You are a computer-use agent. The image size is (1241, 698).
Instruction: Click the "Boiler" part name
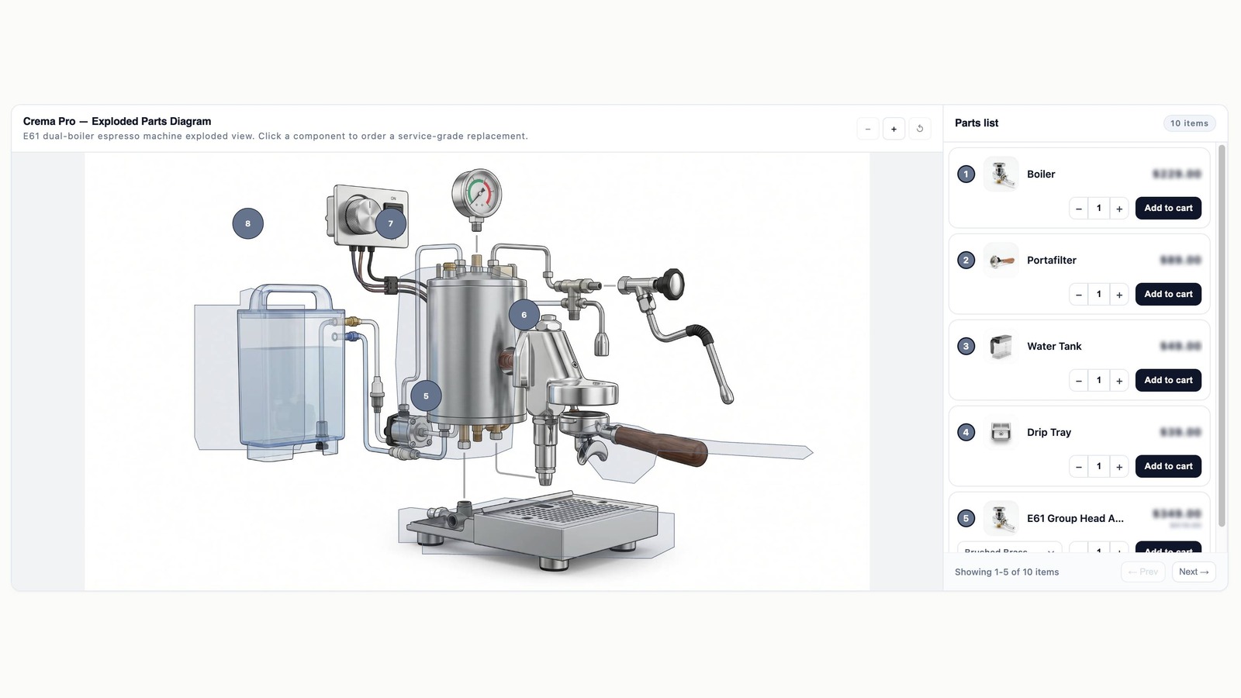tap(1041, 174)
